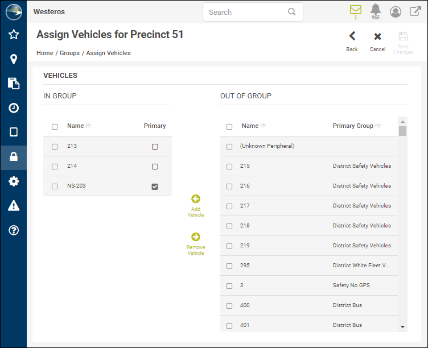This screenshot has width=428, height=348.
Task: Click the Cancel button
Action: pos(377,41)
